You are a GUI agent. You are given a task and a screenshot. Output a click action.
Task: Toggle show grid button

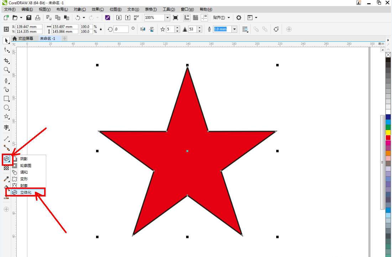click(x=195, y=17)
